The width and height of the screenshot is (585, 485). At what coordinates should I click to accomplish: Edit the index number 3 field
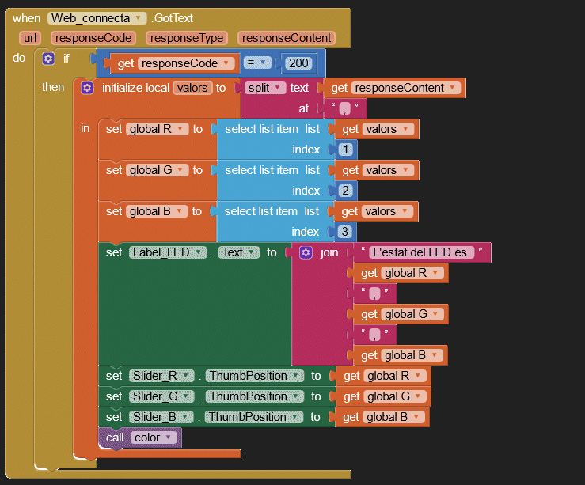click(345, 232)
